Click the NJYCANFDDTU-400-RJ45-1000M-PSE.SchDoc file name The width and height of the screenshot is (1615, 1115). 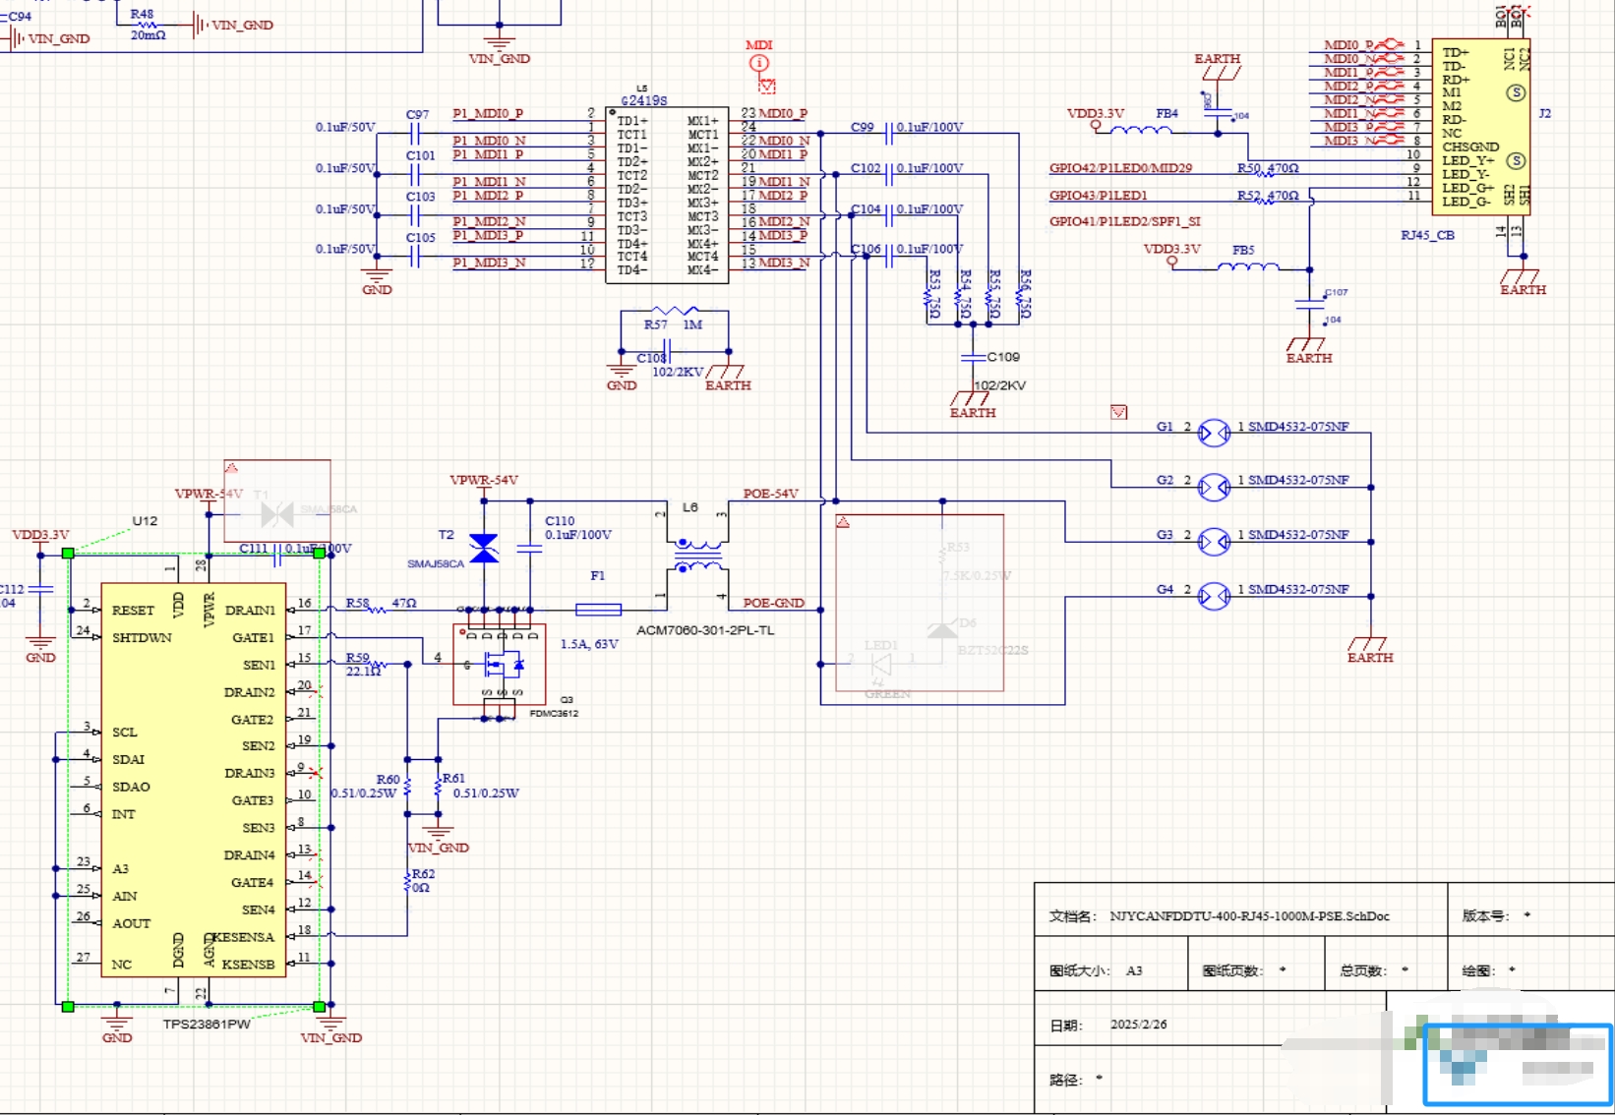(x=1249, y=916)
